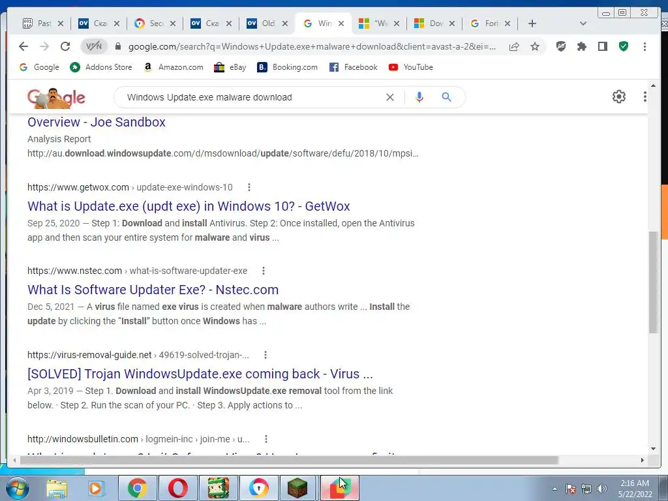Open options for windowsbulletin.com result
This screenshot has height=501, width=668.
click(266, 439)
